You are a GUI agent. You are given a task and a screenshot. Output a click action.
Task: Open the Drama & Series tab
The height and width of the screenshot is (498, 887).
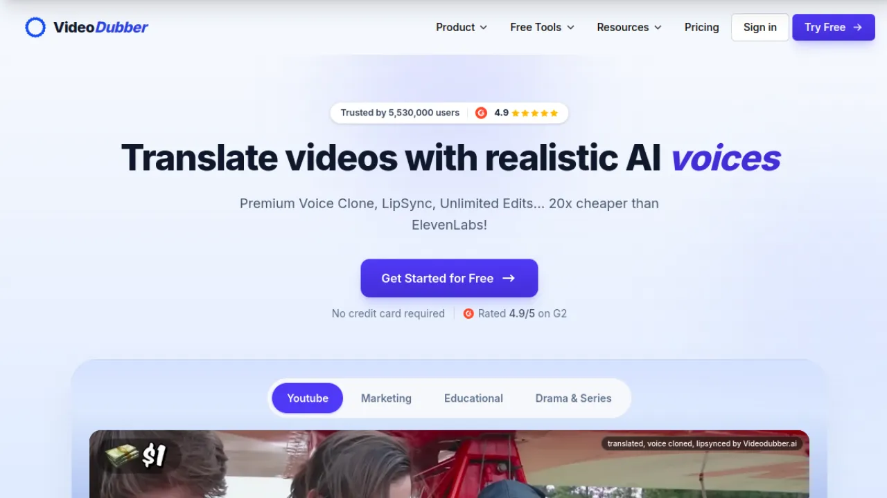573,398
